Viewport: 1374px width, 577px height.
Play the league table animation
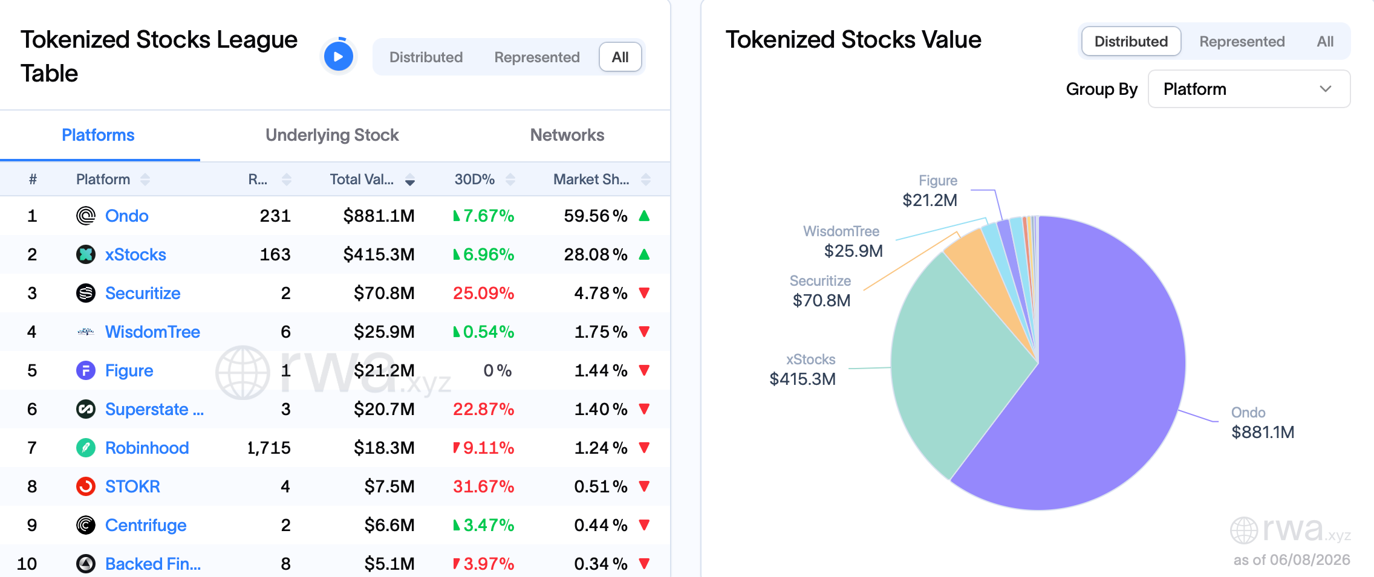pyautogui.click(x=339, y=57)
